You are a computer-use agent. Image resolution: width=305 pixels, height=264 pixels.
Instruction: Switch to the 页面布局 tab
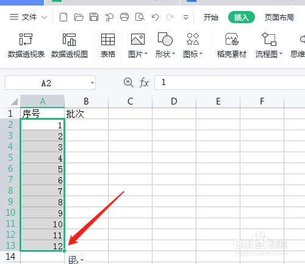tap(279, 17)
